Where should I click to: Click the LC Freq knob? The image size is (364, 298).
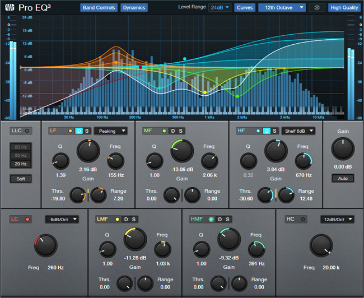(46, 245)
